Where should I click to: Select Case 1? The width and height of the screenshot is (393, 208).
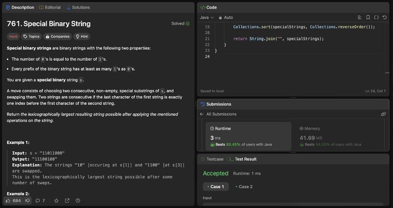pyautogui.click(x=216, y=187)
